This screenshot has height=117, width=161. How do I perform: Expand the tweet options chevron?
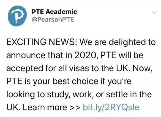point(154,13)
